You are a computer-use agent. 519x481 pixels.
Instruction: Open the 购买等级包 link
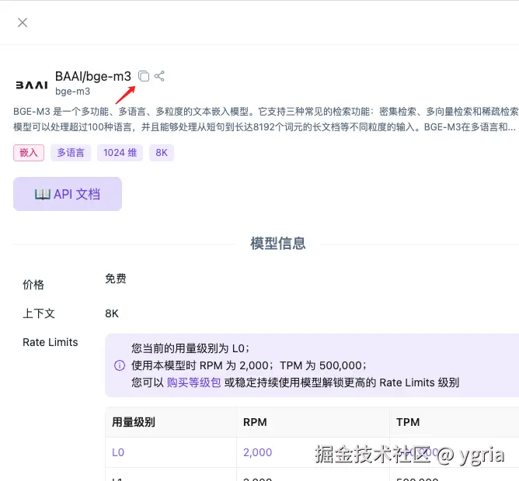pos(193,382)
